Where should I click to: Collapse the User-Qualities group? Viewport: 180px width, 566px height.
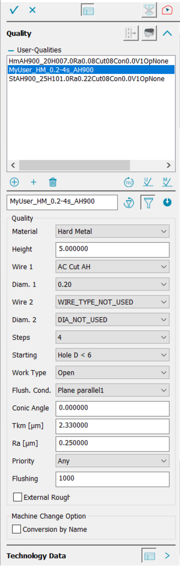[x=11, y=50]
